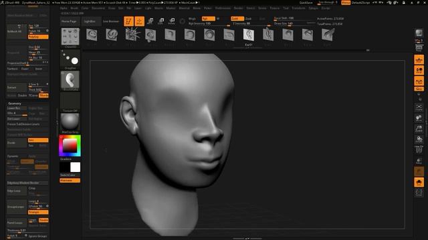Adjust the Draw Size slider

294,24
